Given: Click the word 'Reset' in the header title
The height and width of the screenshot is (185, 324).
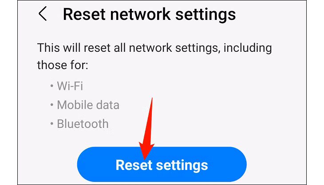Looking at the screenshot, I should (84, 14).
